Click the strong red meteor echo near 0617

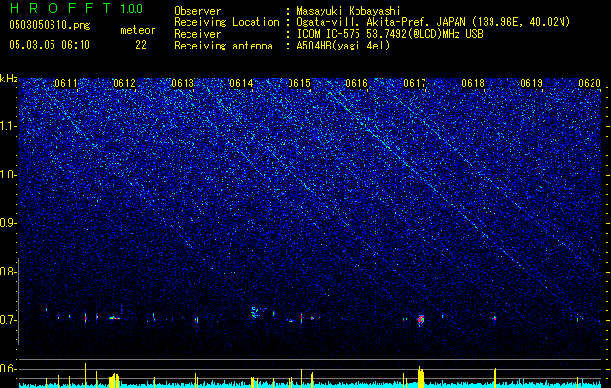coord(421,320)
